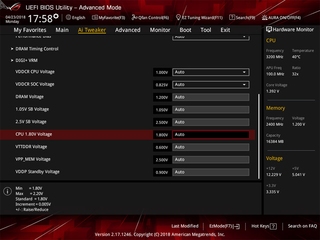Click the Hardware Monitor screen icon
The height and width of the screenshot is (240, 320).
[x=269, y=30]
